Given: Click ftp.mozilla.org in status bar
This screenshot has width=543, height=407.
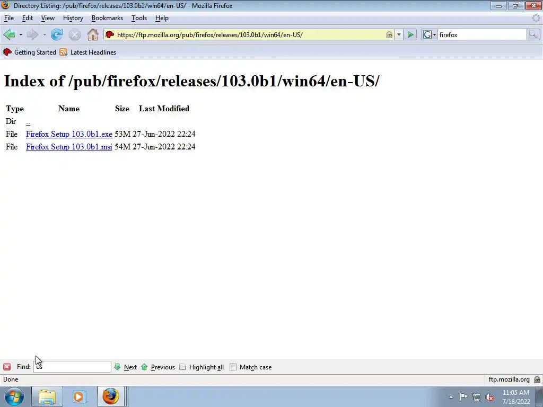Looking at the screenshot, I should coord(509,379).
